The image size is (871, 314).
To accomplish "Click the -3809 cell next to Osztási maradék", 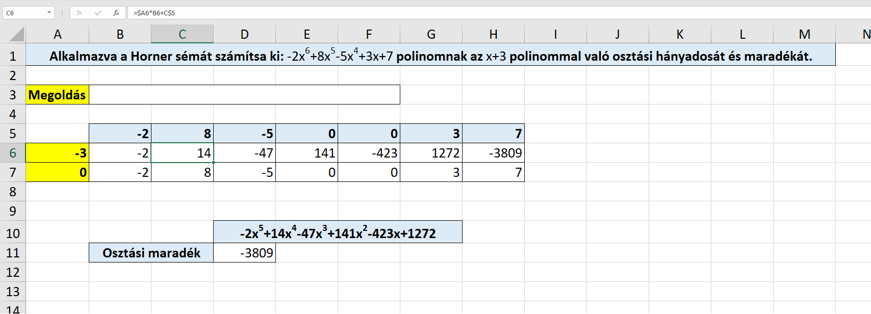I will [245, 253].
